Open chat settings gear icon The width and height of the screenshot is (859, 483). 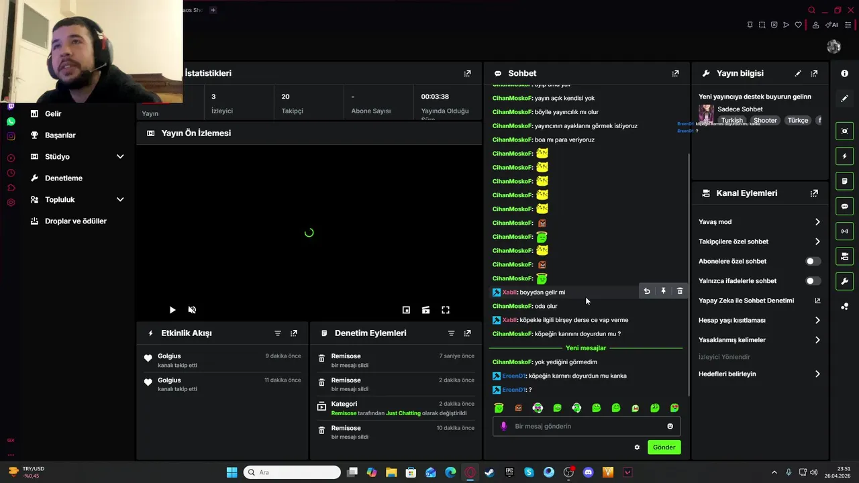pos(637,447)
